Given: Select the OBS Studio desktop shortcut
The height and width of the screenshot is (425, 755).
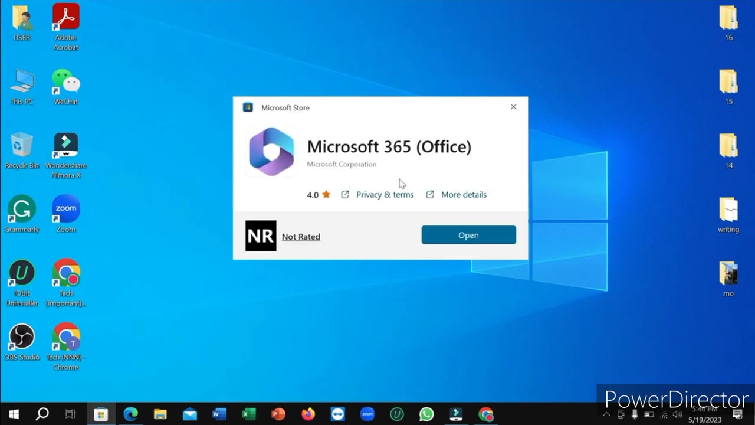Looking at the screenshot, I should pos(22,342).
